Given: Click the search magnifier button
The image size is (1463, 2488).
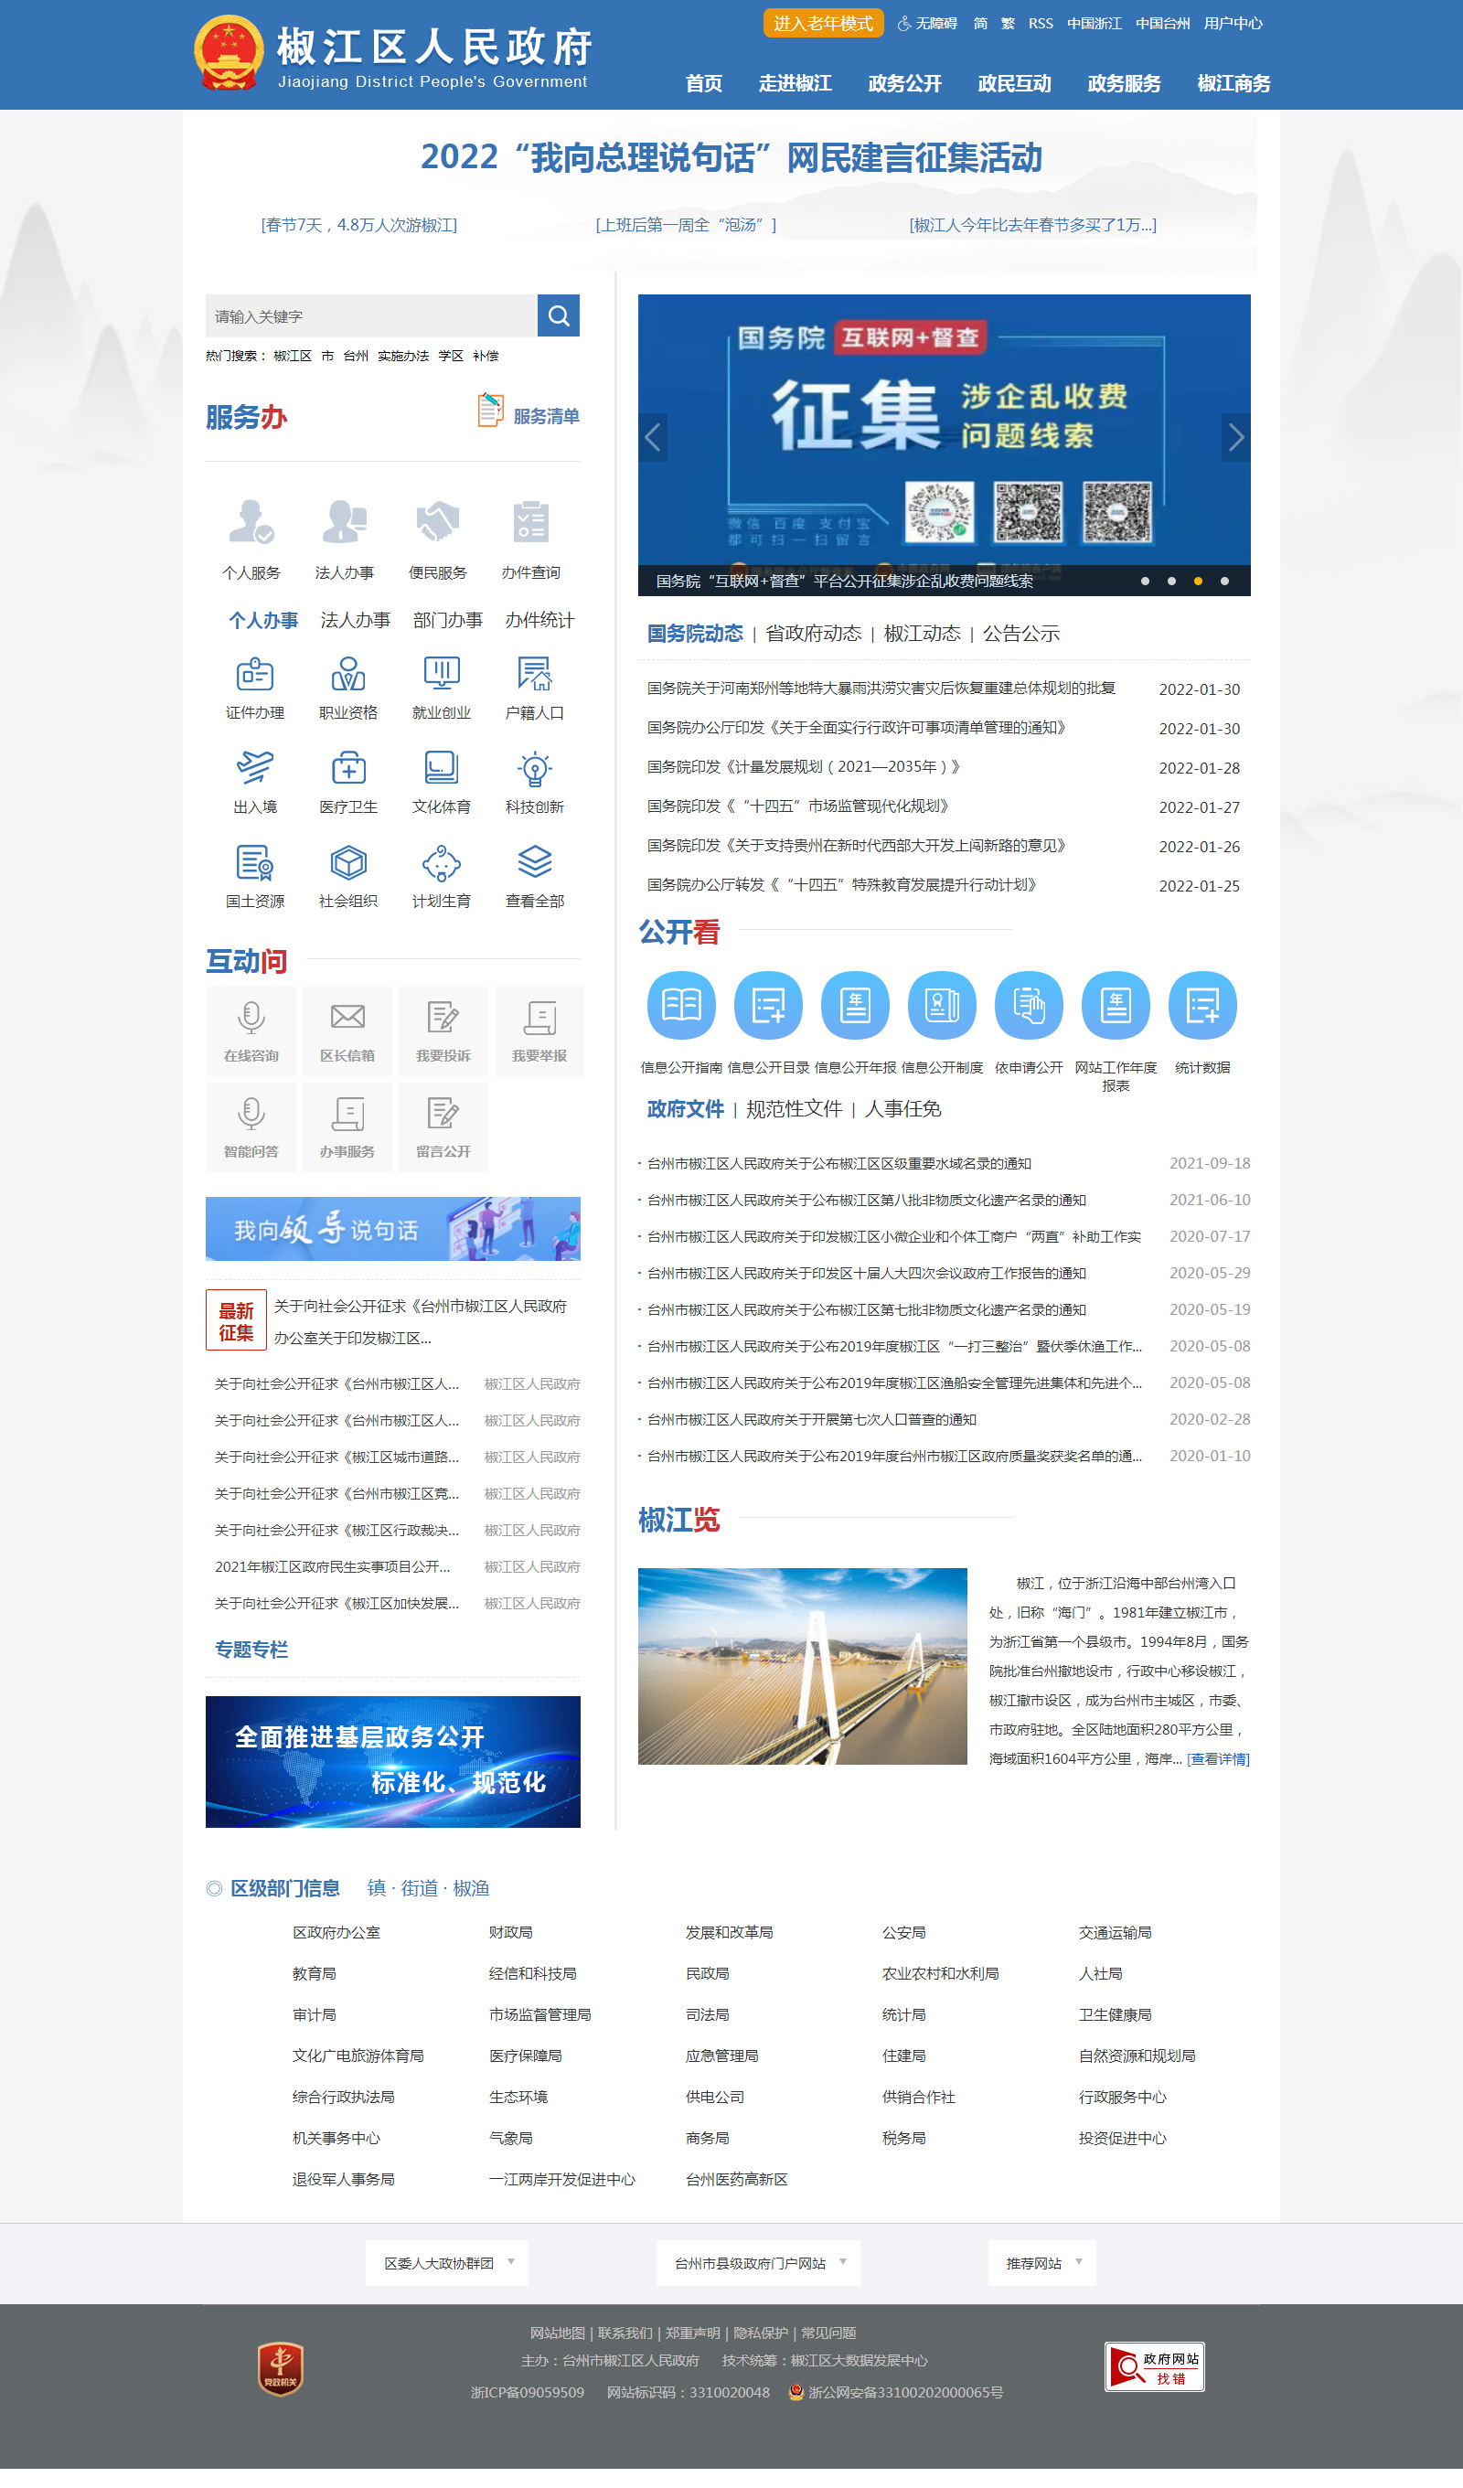Looking at the screenshot, I should pyautogui.click(x=558, y=316).
